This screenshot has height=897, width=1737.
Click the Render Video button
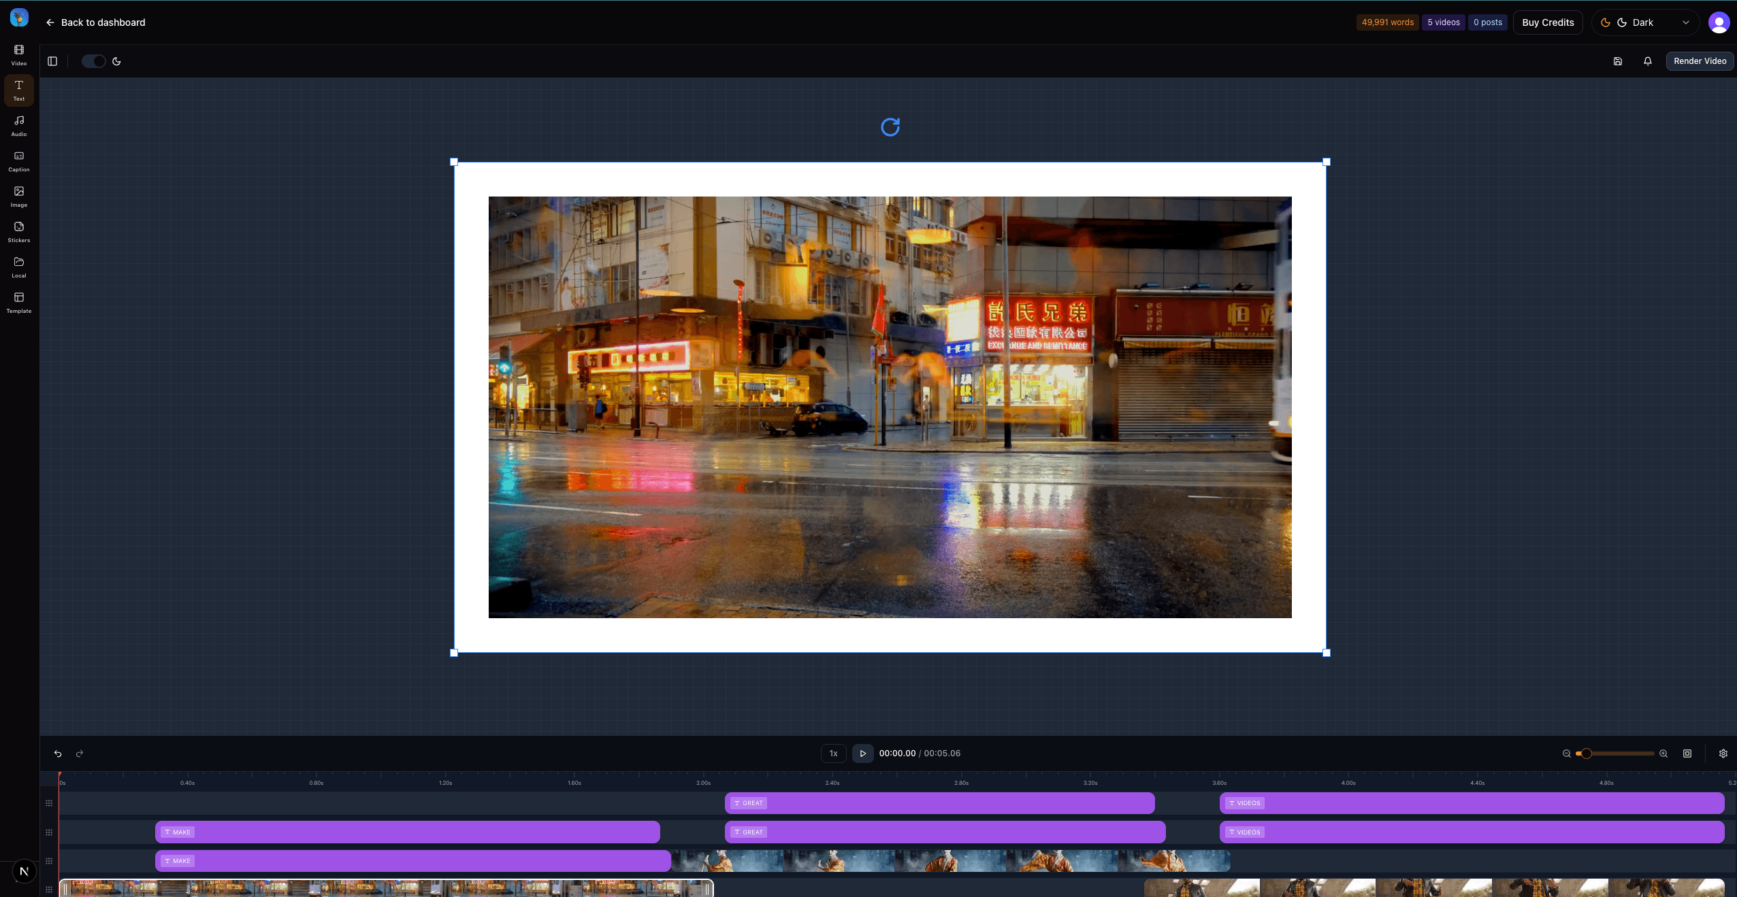(x=1699, y=61)
